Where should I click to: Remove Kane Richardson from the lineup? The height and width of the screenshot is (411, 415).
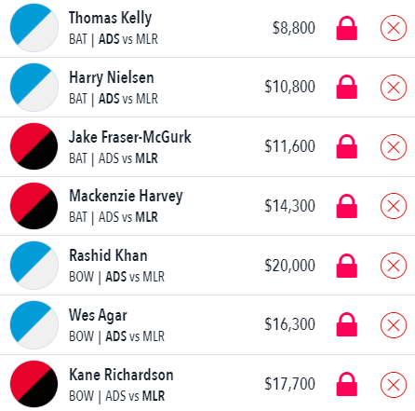394,385
